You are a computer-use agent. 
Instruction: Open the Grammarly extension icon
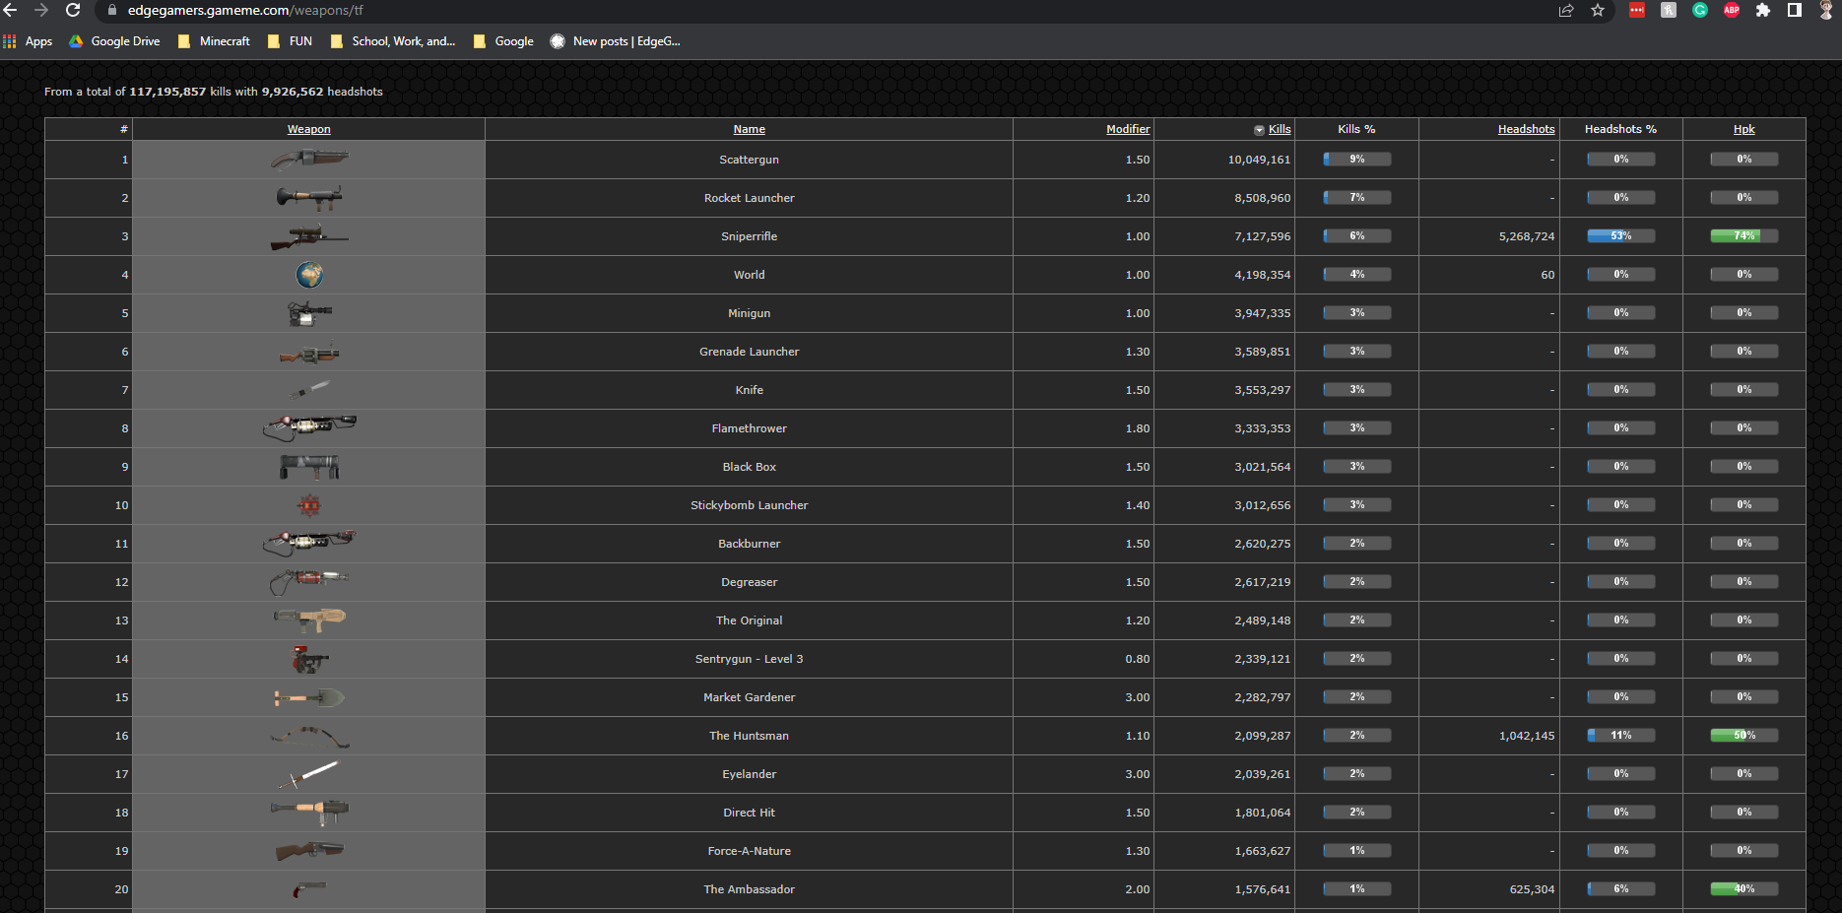tap(1700, 10)
